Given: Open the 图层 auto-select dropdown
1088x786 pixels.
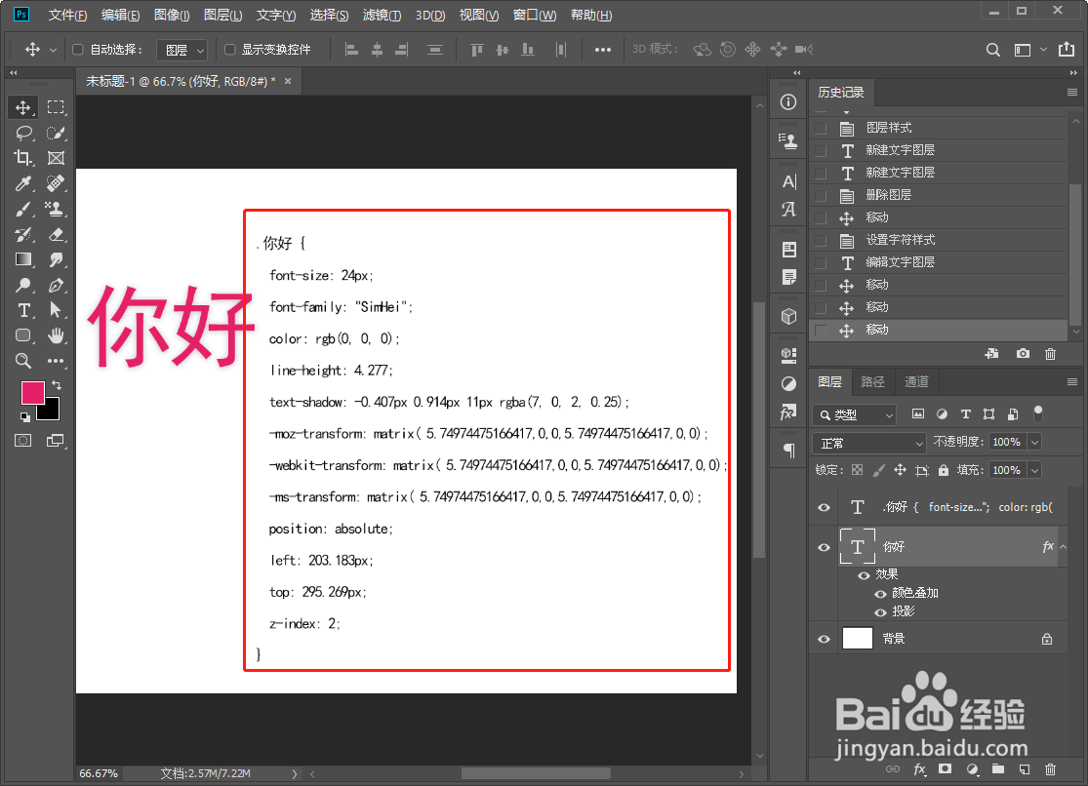Looking at the screenshot, I should 181,50.
